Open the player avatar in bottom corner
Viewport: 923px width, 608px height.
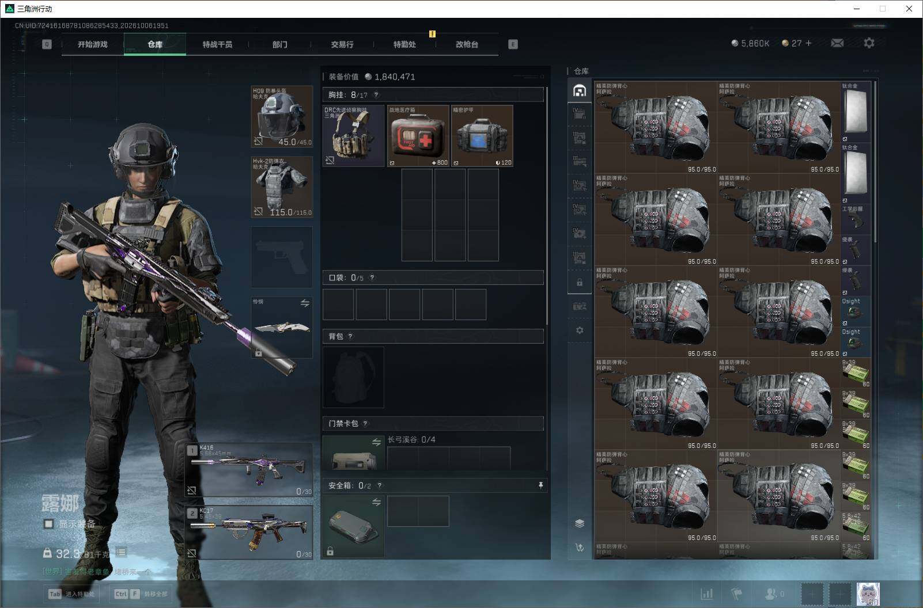868,594
